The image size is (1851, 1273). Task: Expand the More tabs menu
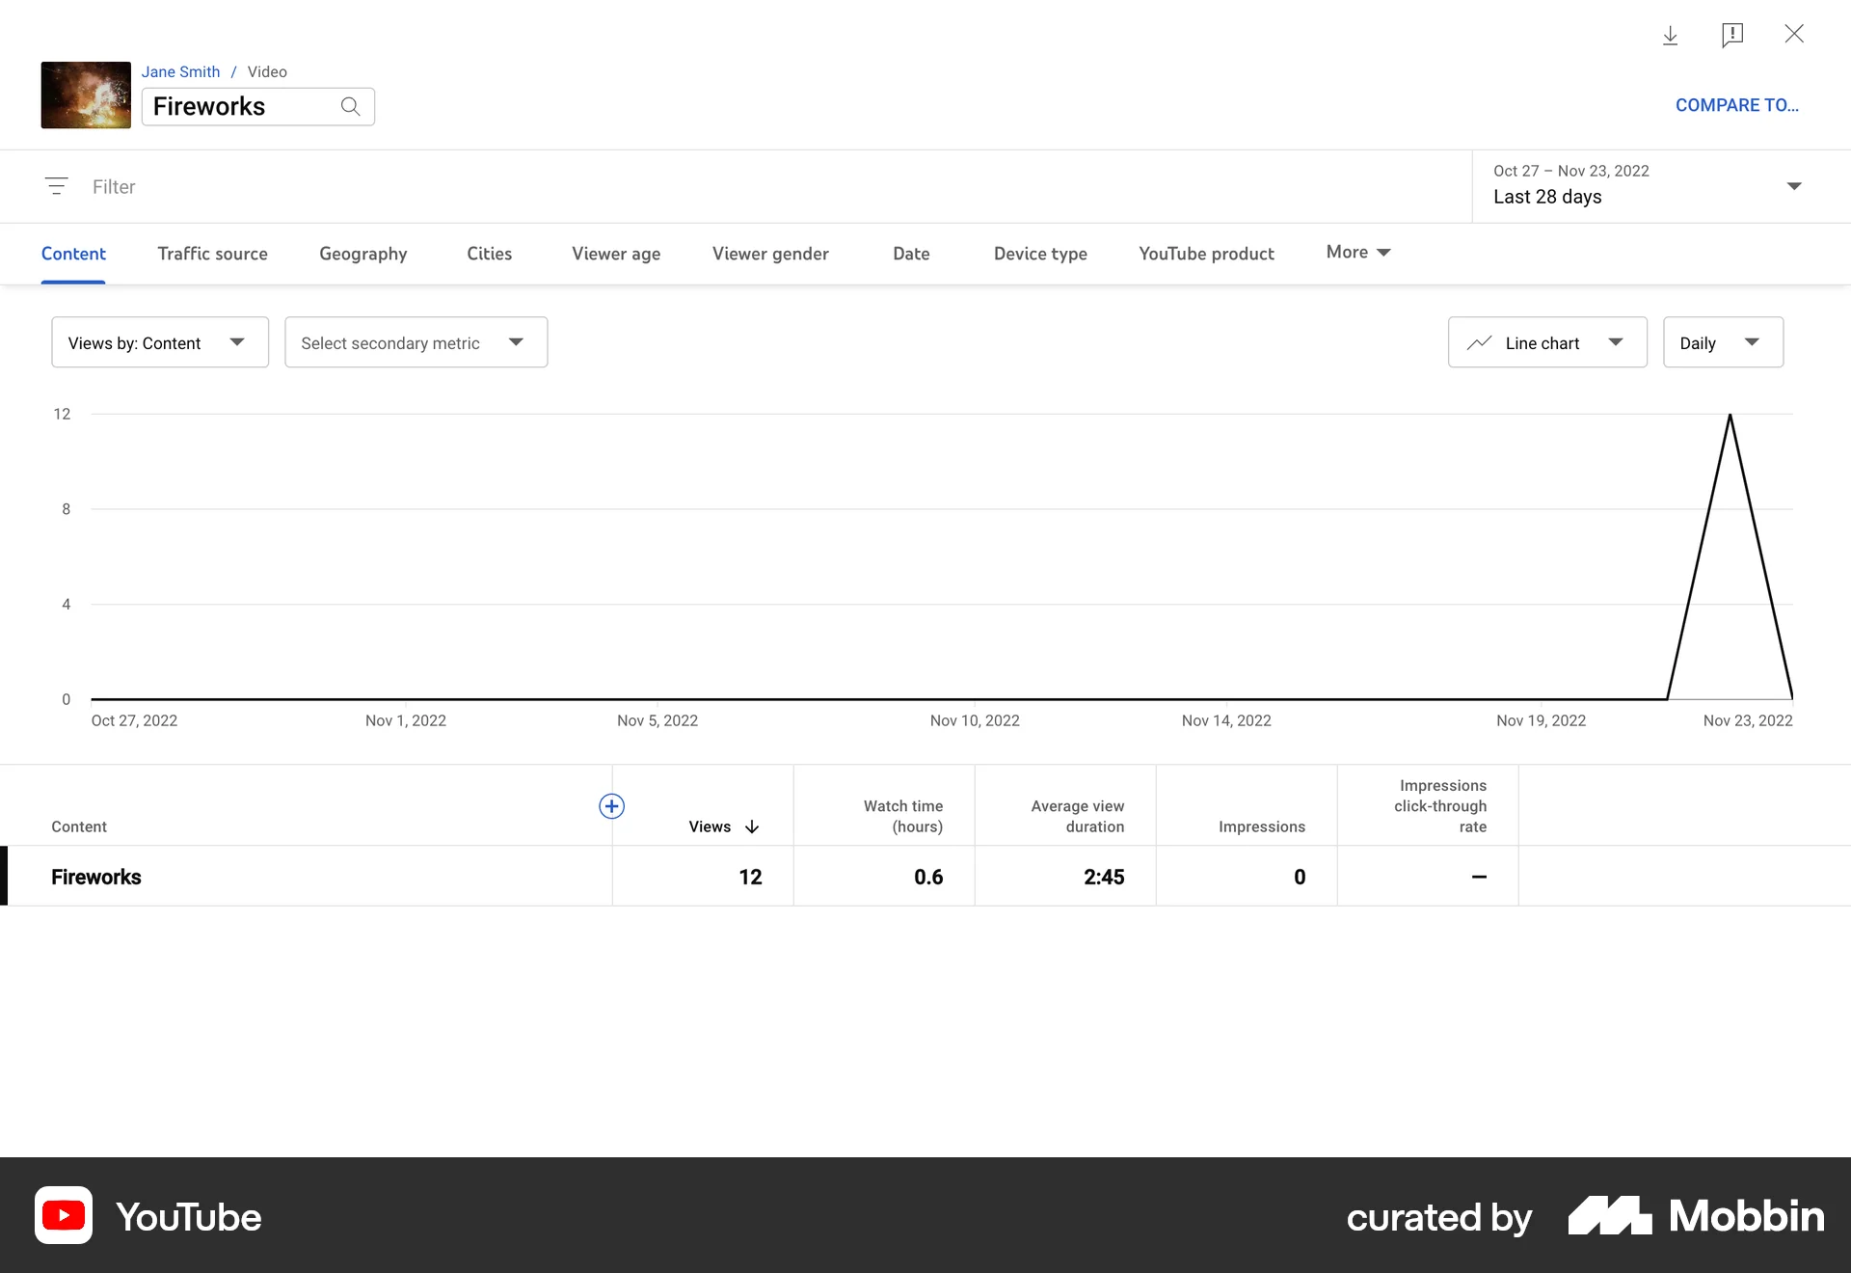click(1356, 253)
